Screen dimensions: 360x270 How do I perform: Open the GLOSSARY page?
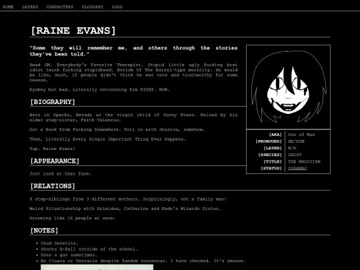(93, 7)
